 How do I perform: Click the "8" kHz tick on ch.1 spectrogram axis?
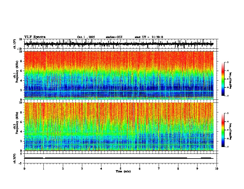coord(21,61)
